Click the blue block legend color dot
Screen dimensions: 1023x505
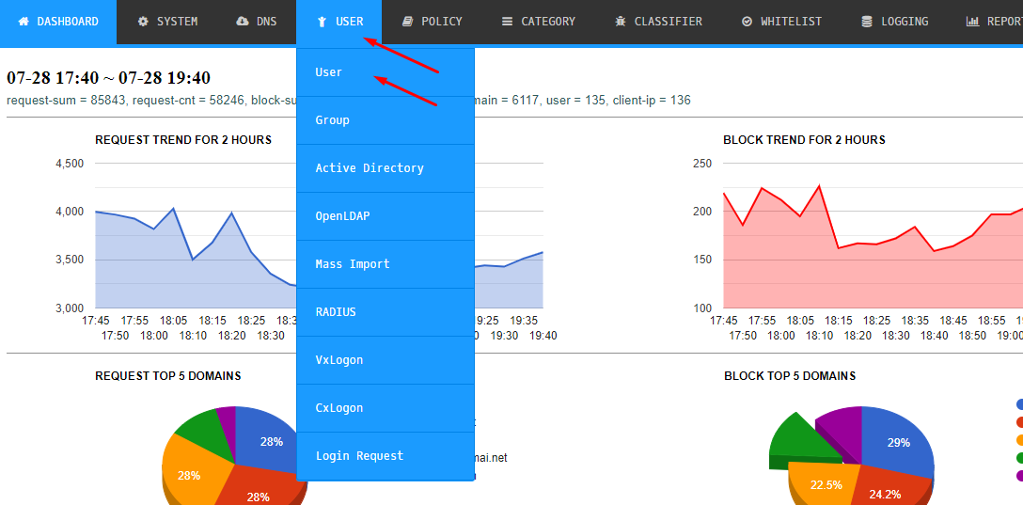point(1019,405)
